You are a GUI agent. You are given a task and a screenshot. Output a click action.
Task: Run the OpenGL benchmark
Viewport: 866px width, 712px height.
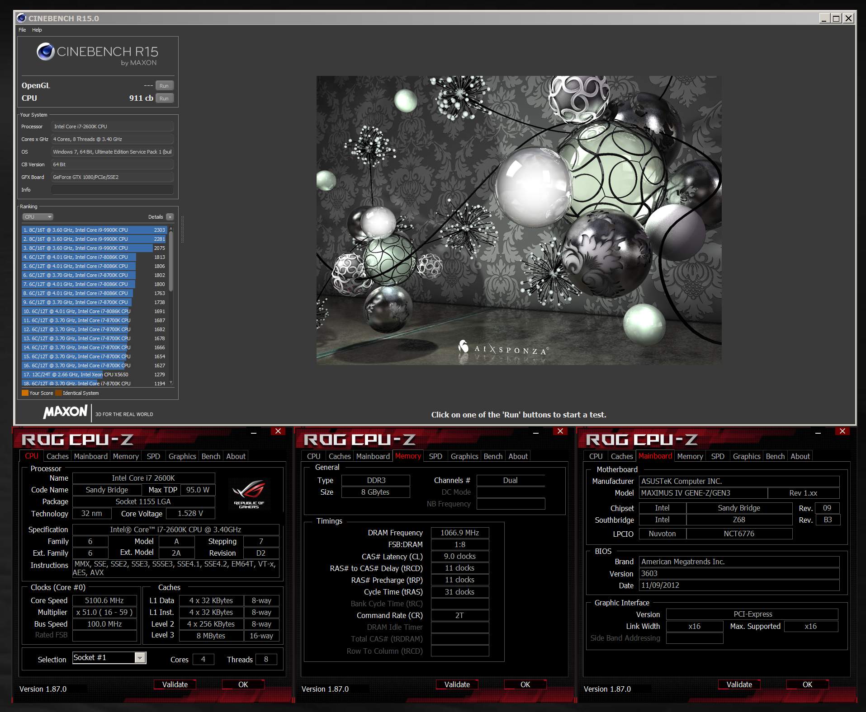click(164, 86)
